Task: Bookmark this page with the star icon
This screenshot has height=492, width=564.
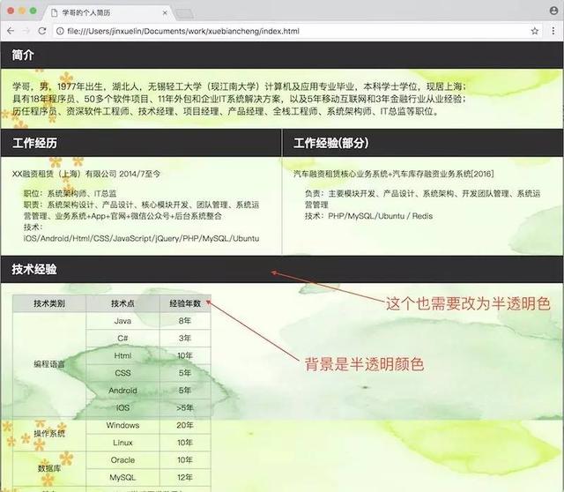Action: coord(535,31)
